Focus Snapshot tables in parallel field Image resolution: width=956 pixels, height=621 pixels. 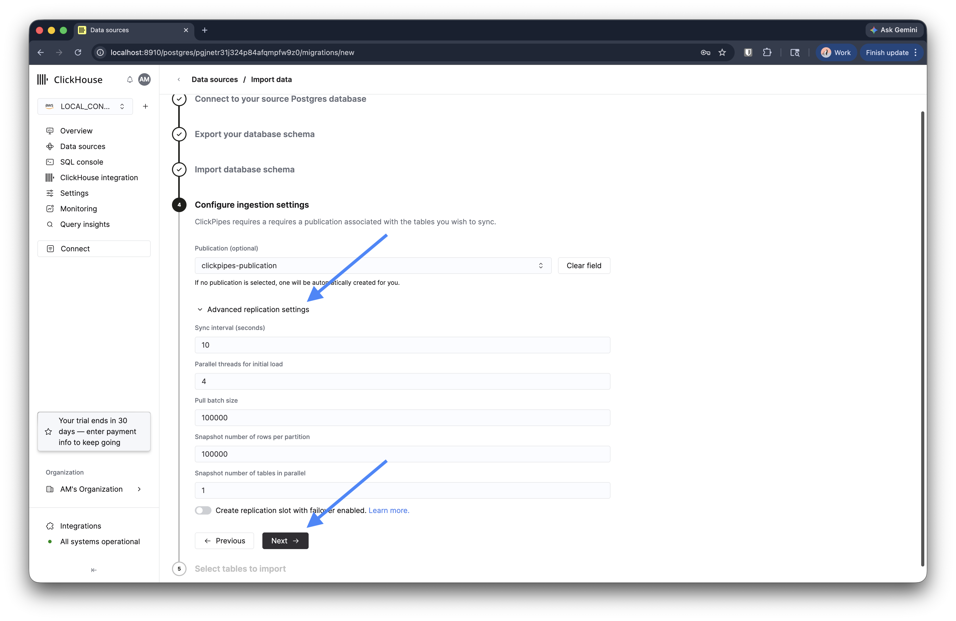(x=402, y=490)
